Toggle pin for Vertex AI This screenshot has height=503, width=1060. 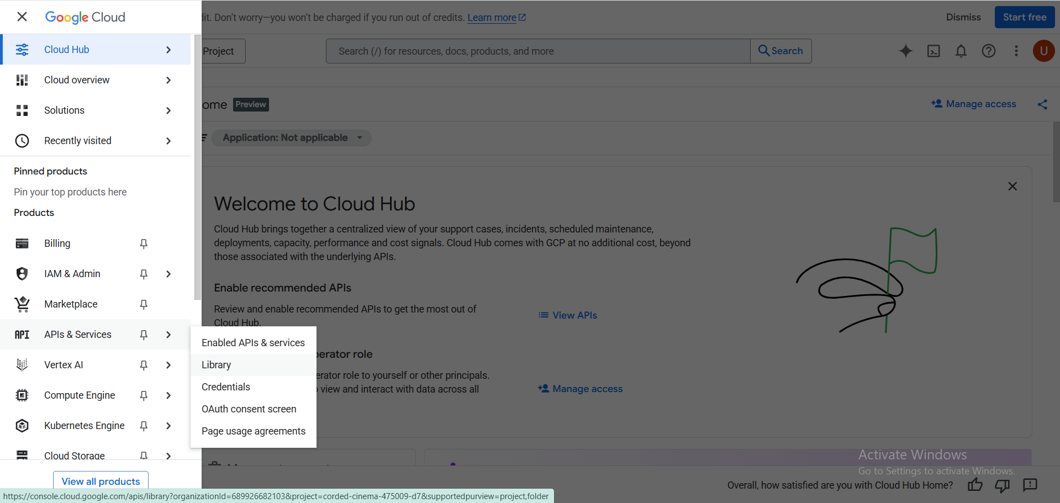click(144, 365)
